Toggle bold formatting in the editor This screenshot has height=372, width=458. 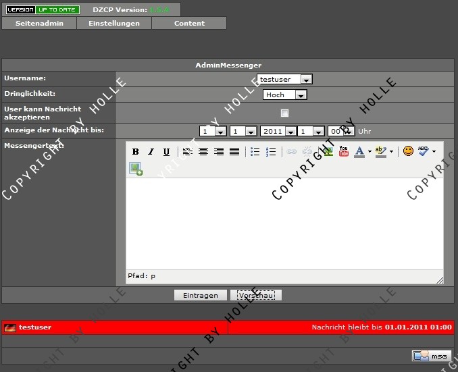pos(135,152)
